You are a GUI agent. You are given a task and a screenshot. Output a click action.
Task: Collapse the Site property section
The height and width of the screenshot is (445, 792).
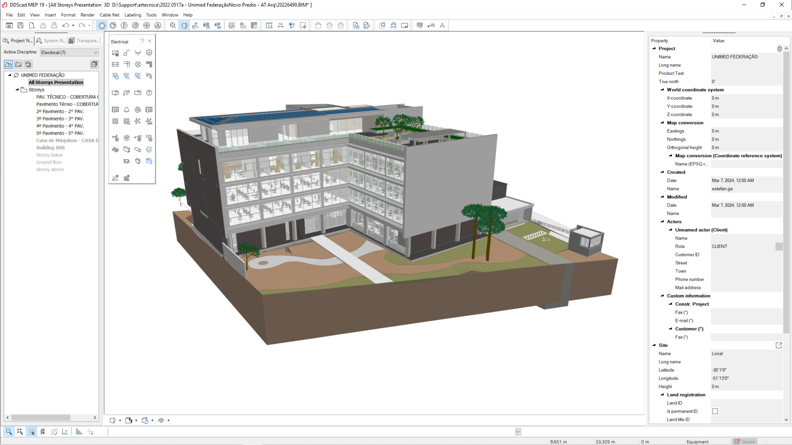tap(654, 345)
